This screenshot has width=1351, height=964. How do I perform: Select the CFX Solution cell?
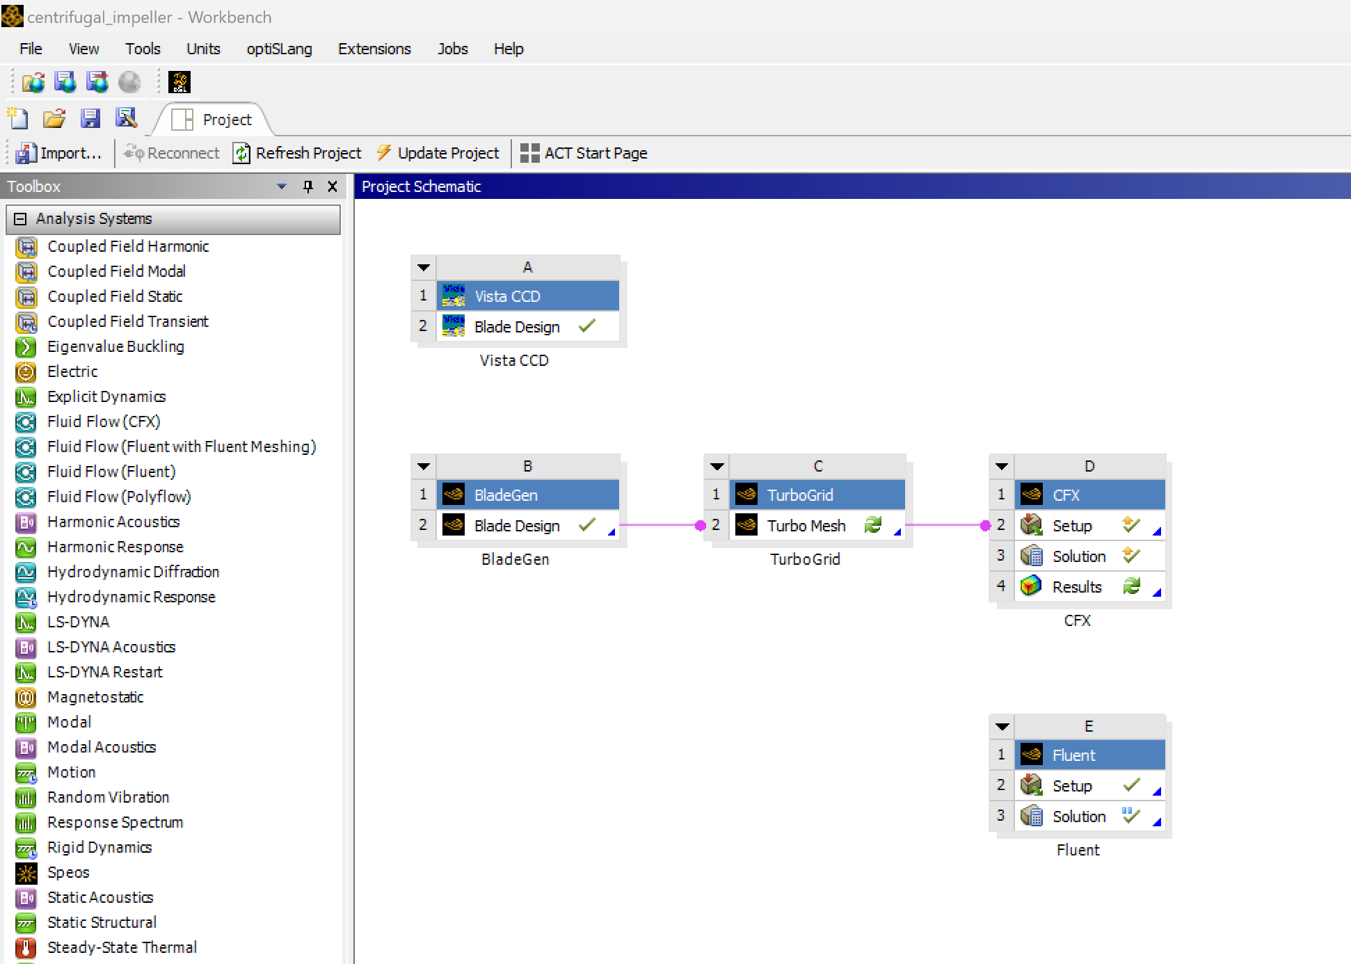click(x=1089, y=556)
